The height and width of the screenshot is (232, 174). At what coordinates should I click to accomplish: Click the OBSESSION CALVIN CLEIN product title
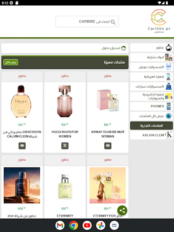click(x=22, y=134)
